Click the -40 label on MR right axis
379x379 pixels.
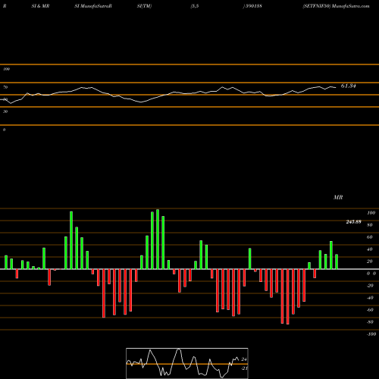[370, 298]
